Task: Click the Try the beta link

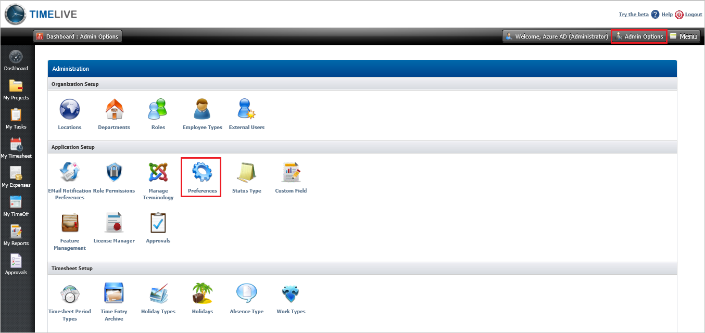Action: tap(633, 14)
